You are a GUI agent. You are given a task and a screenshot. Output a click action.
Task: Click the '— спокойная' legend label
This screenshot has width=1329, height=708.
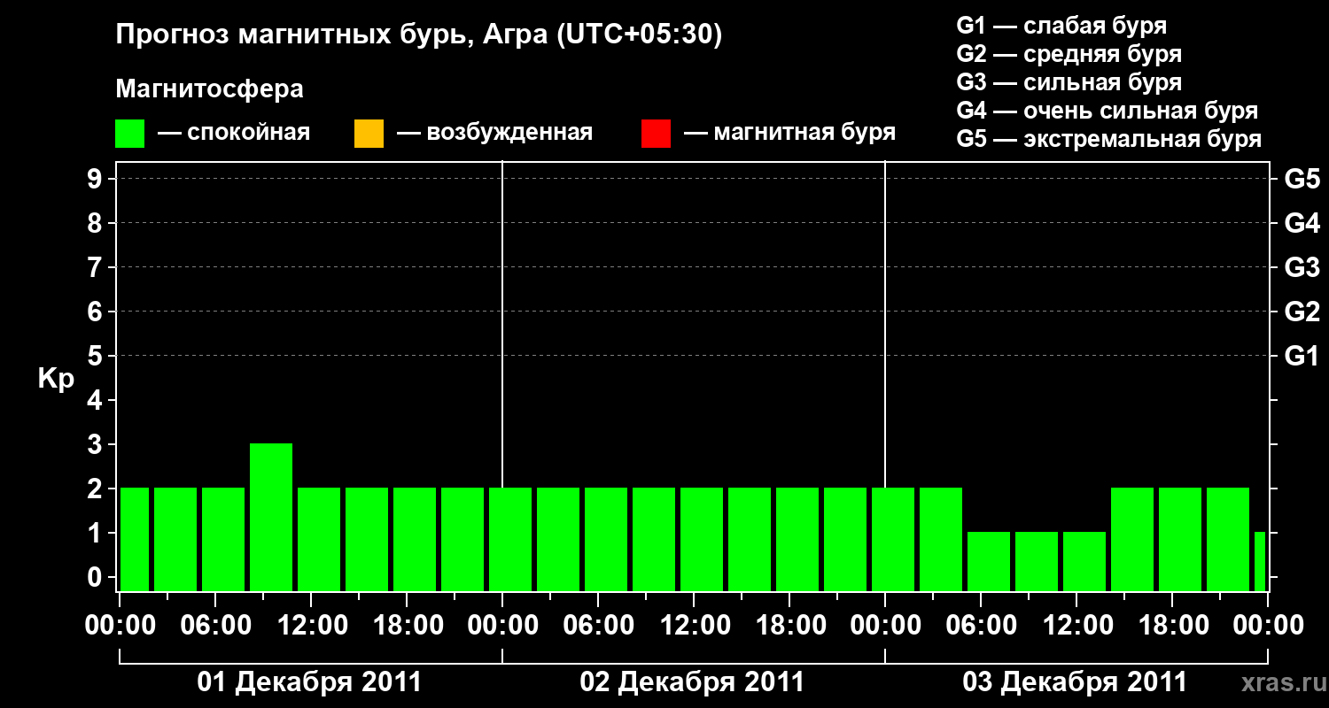(x=234, y=134)
